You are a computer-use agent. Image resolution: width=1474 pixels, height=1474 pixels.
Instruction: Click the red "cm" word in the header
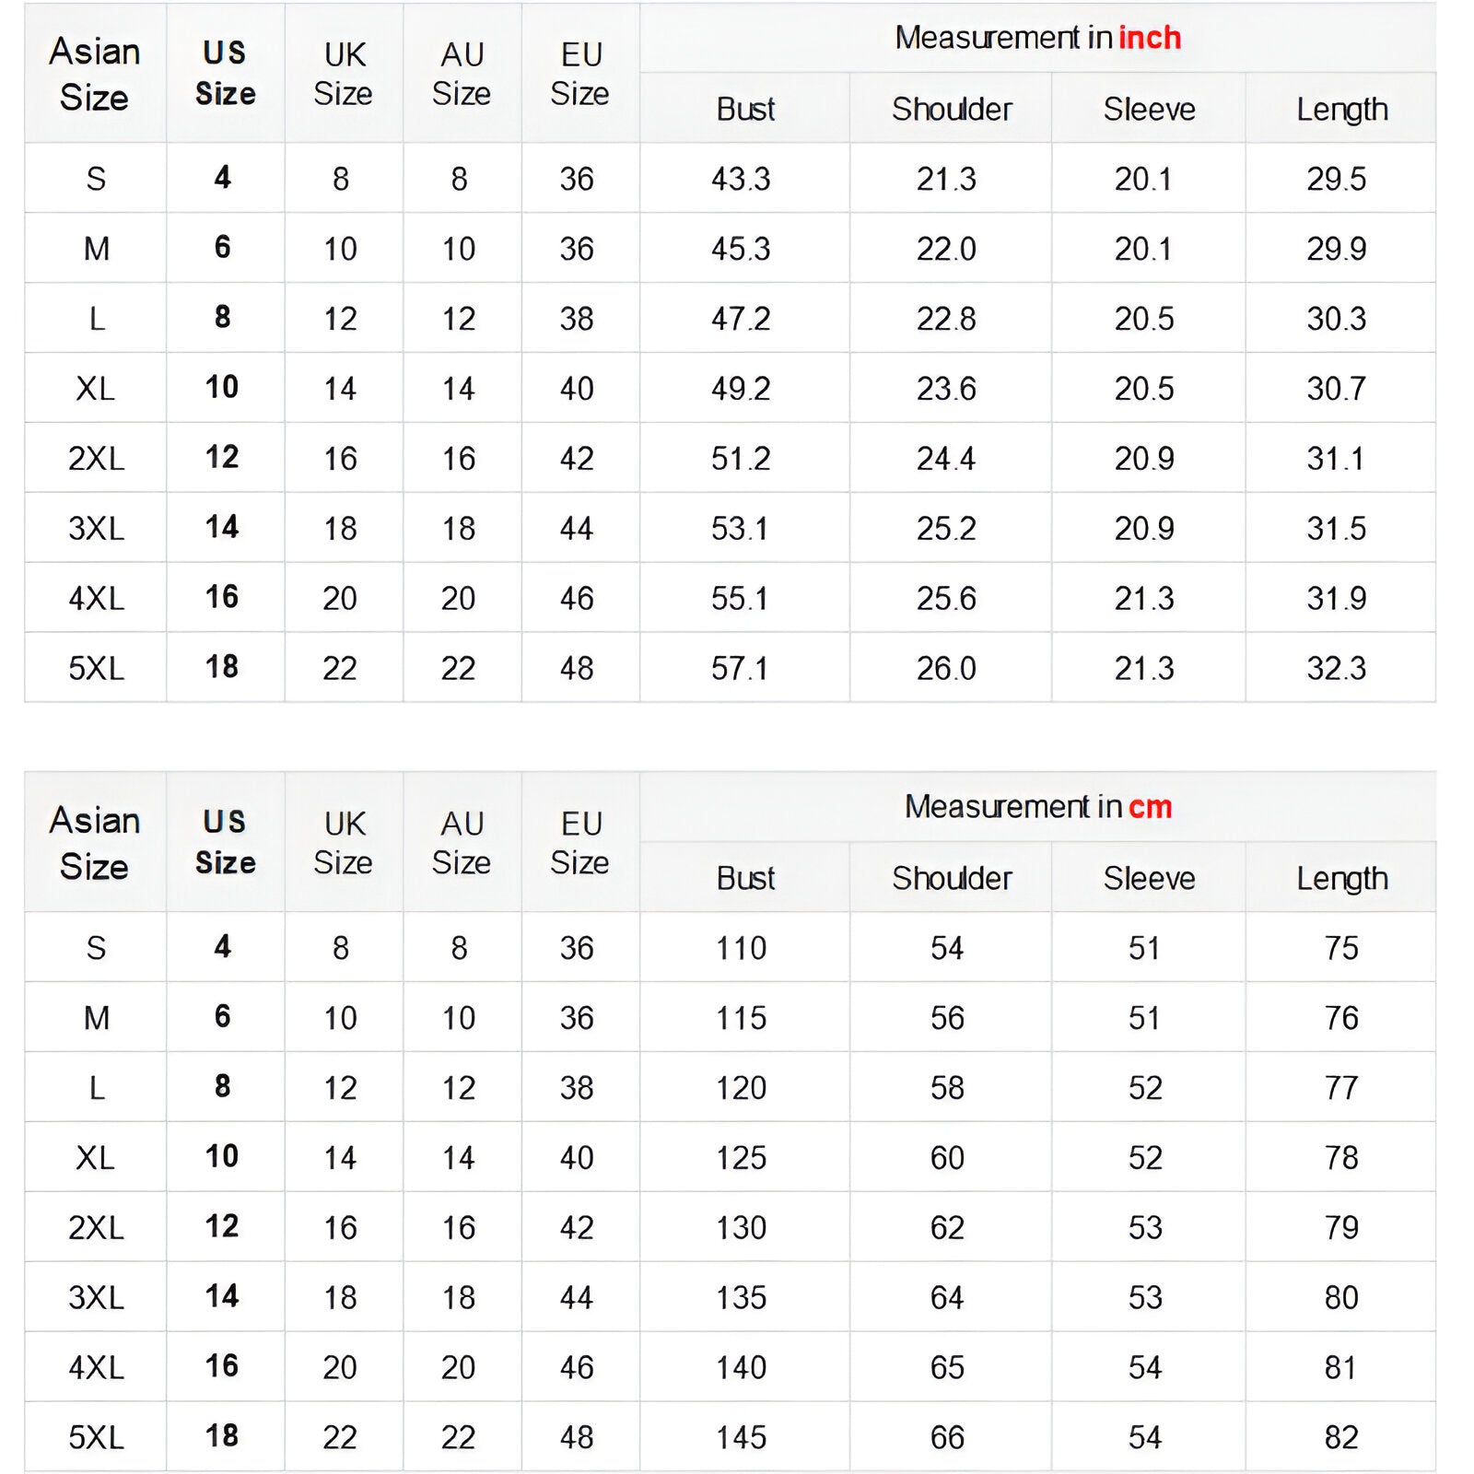click(1150, 807)
